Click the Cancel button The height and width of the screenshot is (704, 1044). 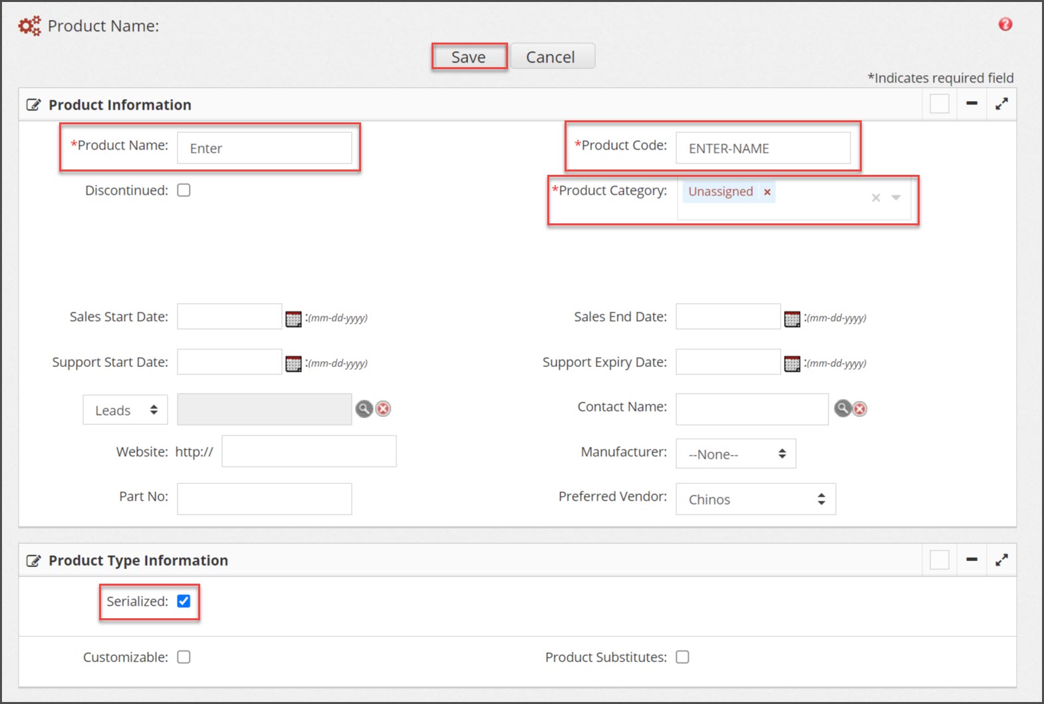(x=551, y=57)
